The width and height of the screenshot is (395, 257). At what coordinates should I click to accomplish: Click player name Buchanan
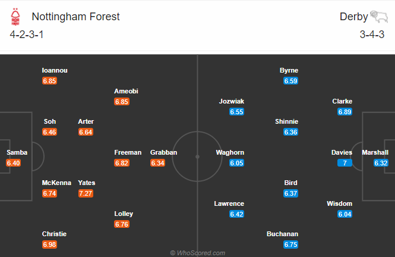click(x=282, y=234)
